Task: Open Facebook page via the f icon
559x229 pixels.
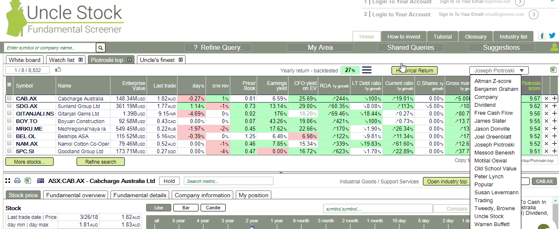Action: click(x=542, y=36)
